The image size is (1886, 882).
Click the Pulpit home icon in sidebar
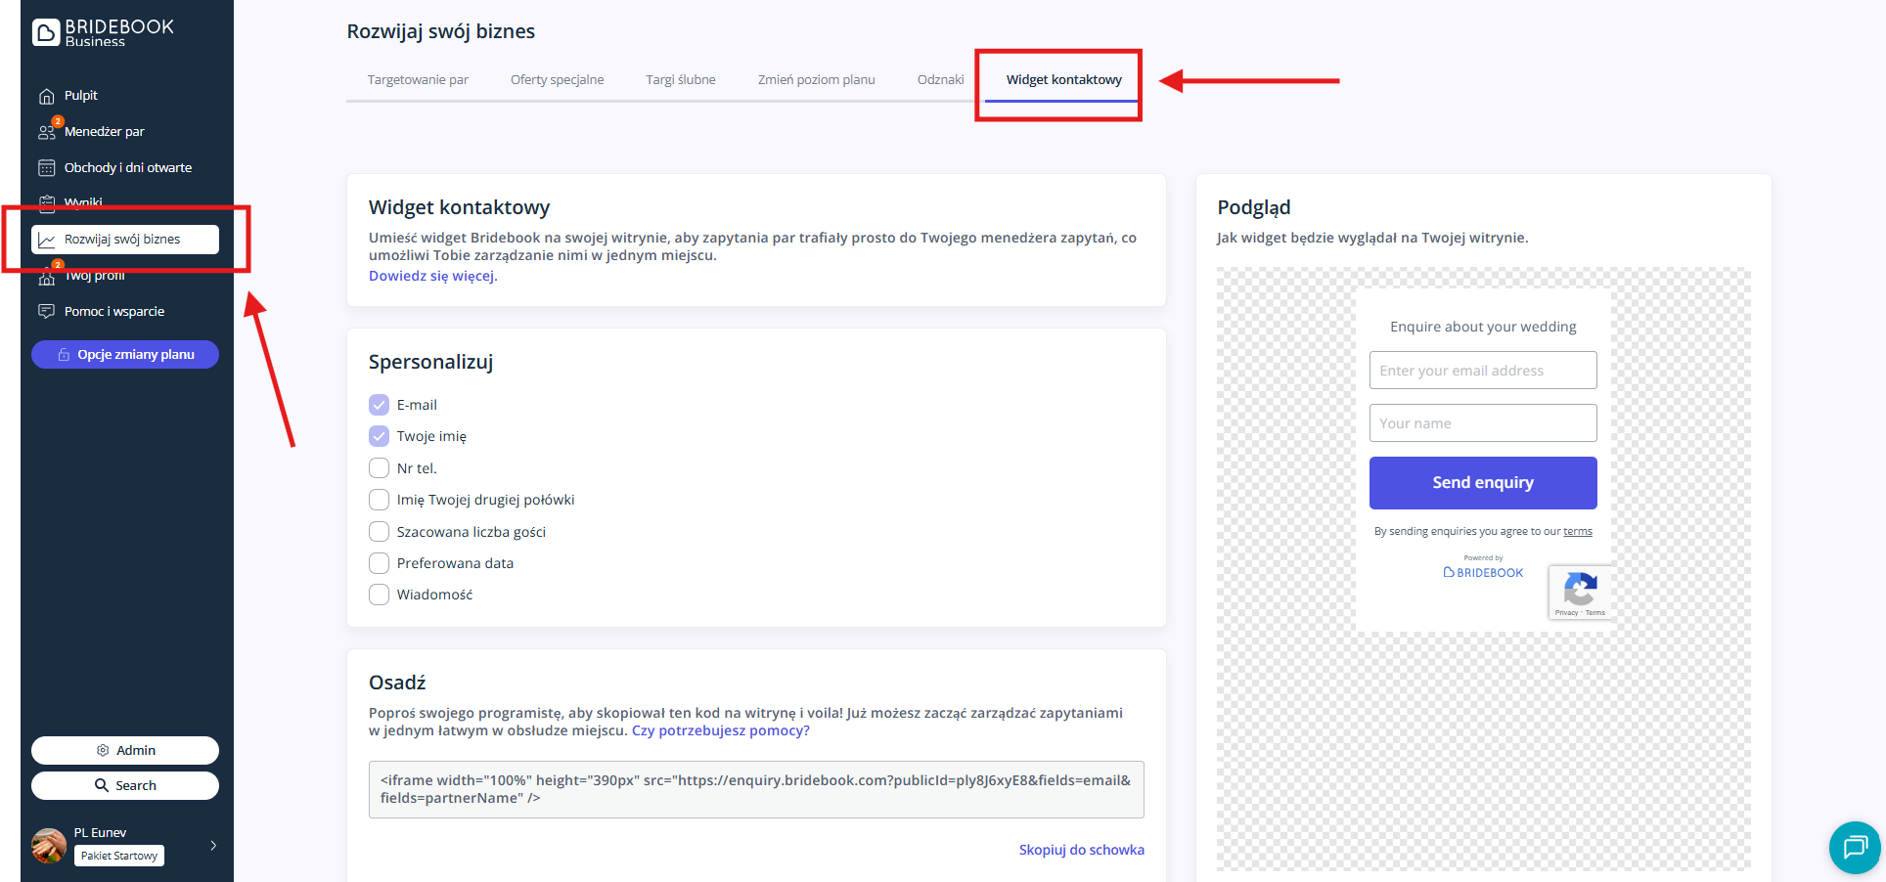[46, 96]
